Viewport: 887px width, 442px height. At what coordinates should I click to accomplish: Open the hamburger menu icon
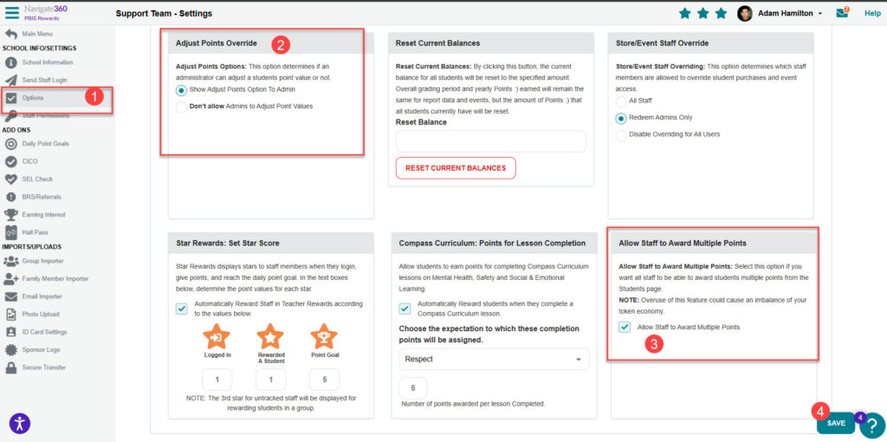12,13
